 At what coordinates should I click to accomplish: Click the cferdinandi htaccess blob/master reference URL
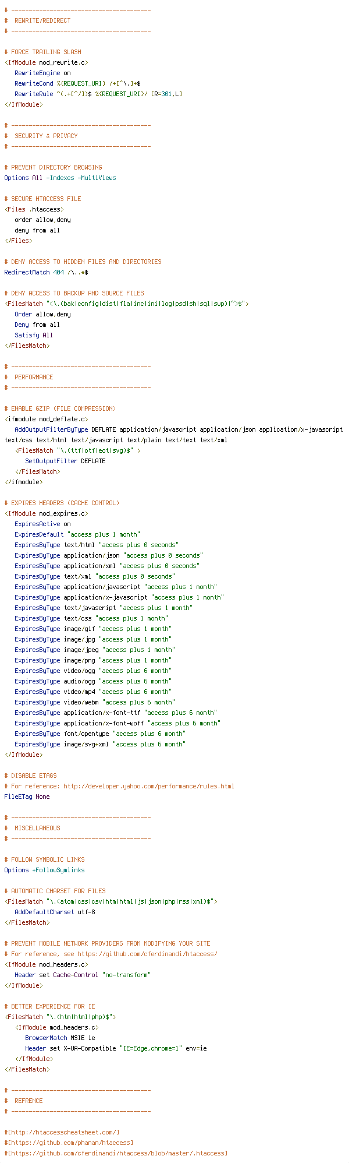[x=116, y=1153]
